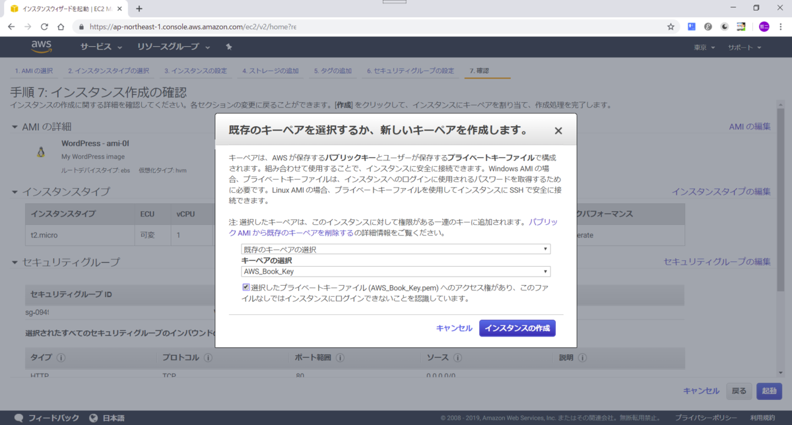792x425 pixels.
Task: Click the bookmark star in the address bar
Action: (670, 27)
